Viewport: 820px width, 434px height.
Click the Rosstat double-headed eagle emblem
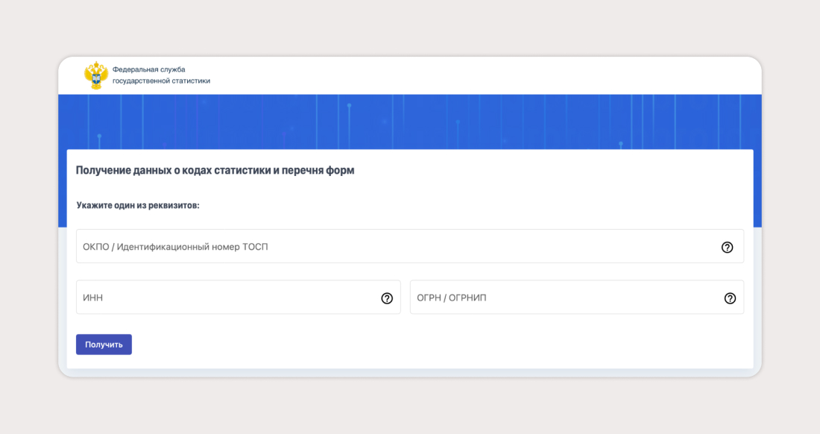coord(95,75)
